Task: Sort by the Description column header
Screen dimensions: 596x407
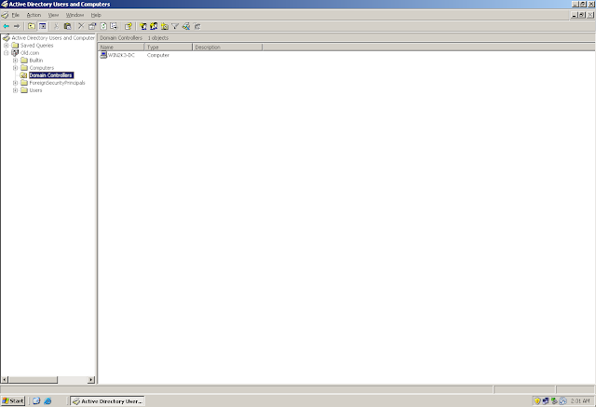Action: coord(227,47)
